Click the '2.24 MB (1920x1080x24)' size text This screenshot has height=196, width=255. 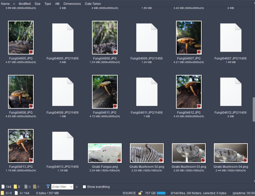coord(105,171)
